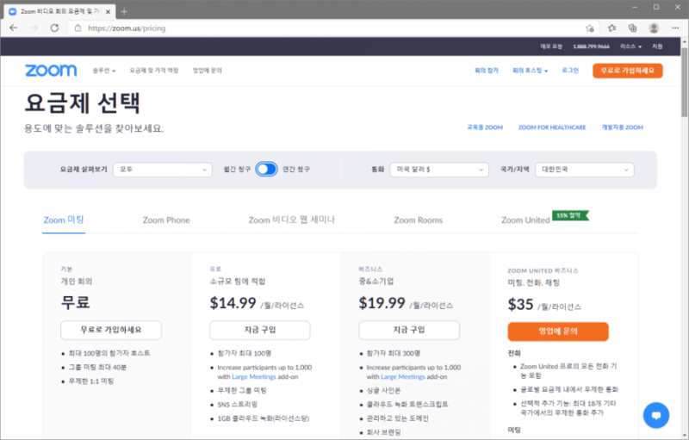Click the 회의 참가 link
Viewport: 689px width, 440px height.
click(x=487, y=71)
